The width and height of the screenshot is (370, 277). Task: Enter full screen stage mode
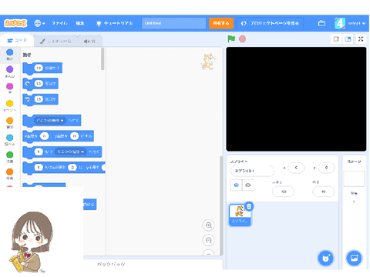(x=361, y=39)
